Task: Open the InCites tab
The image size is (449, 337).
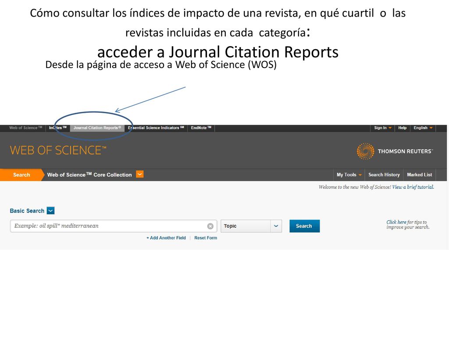Action: [x=58, y=128]
